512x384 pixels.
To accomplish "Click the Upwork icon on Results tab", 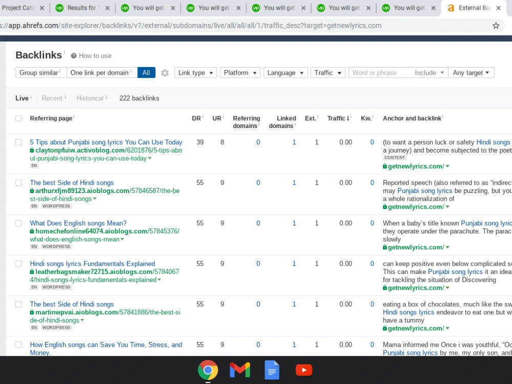I will click(x=59, y=8).
